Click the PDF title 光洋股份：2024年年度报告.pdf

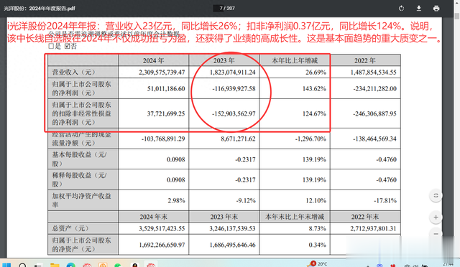click(40, 8)
